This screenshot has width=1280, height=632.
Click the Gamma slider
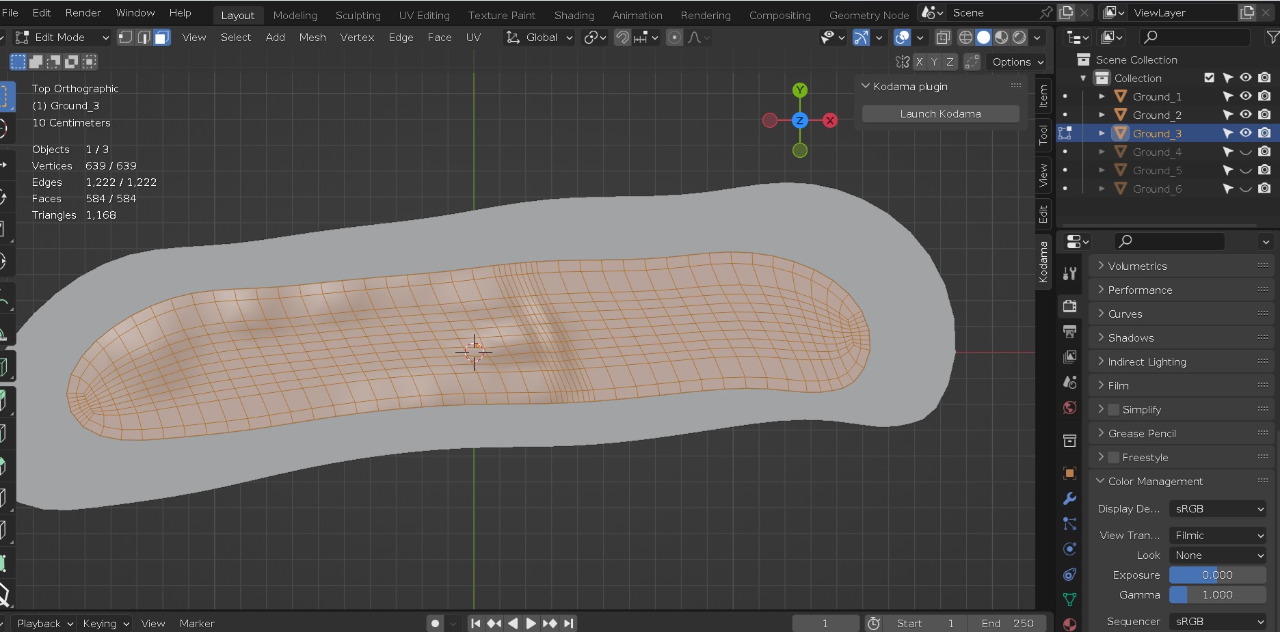click(x=1217, y=595)
